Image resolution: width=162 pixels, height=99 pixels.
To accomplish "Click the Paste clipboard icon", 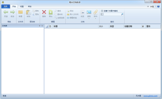I will (28, 12).
